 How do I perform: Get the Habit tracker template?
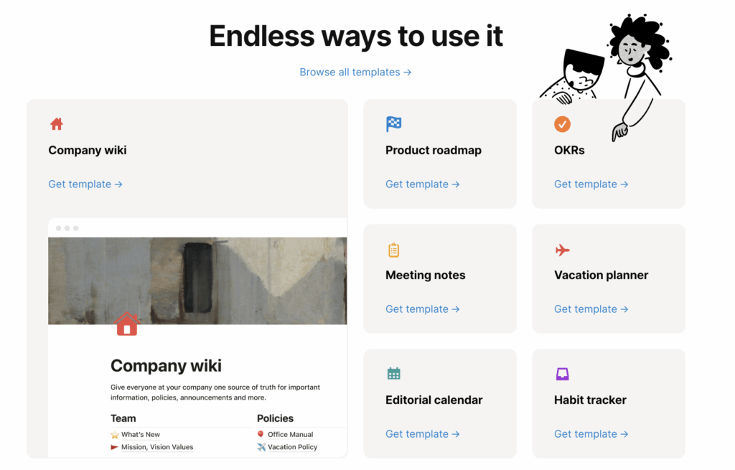[x=591, y=433]
